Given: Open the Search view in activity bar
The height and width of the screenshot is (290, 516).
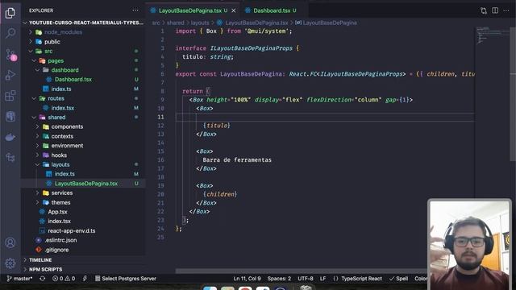Looking at the screenshot, I should click(x=10, y=33).
